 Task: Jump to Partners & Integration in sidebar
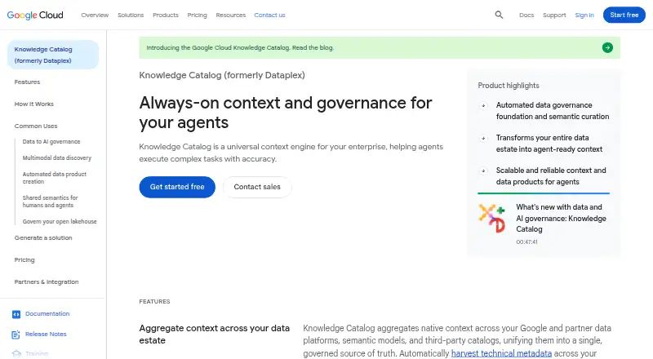click(x=47, y=282)
